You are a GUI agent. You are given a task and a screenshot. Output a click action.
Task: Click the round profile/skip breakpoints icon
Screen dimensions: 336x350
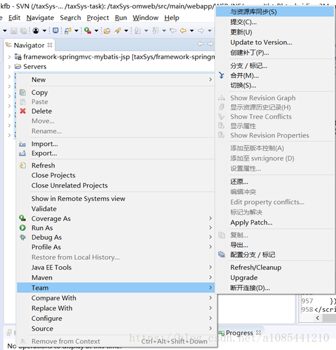click(x=36, y=31)
